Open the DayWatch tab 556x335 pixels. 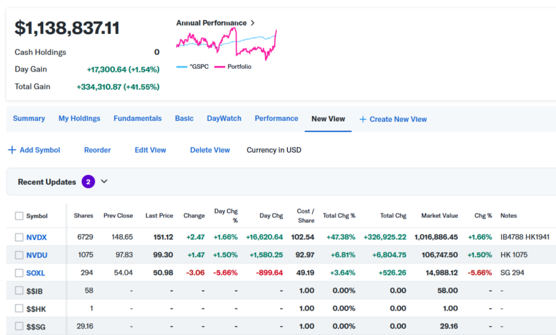224,119
